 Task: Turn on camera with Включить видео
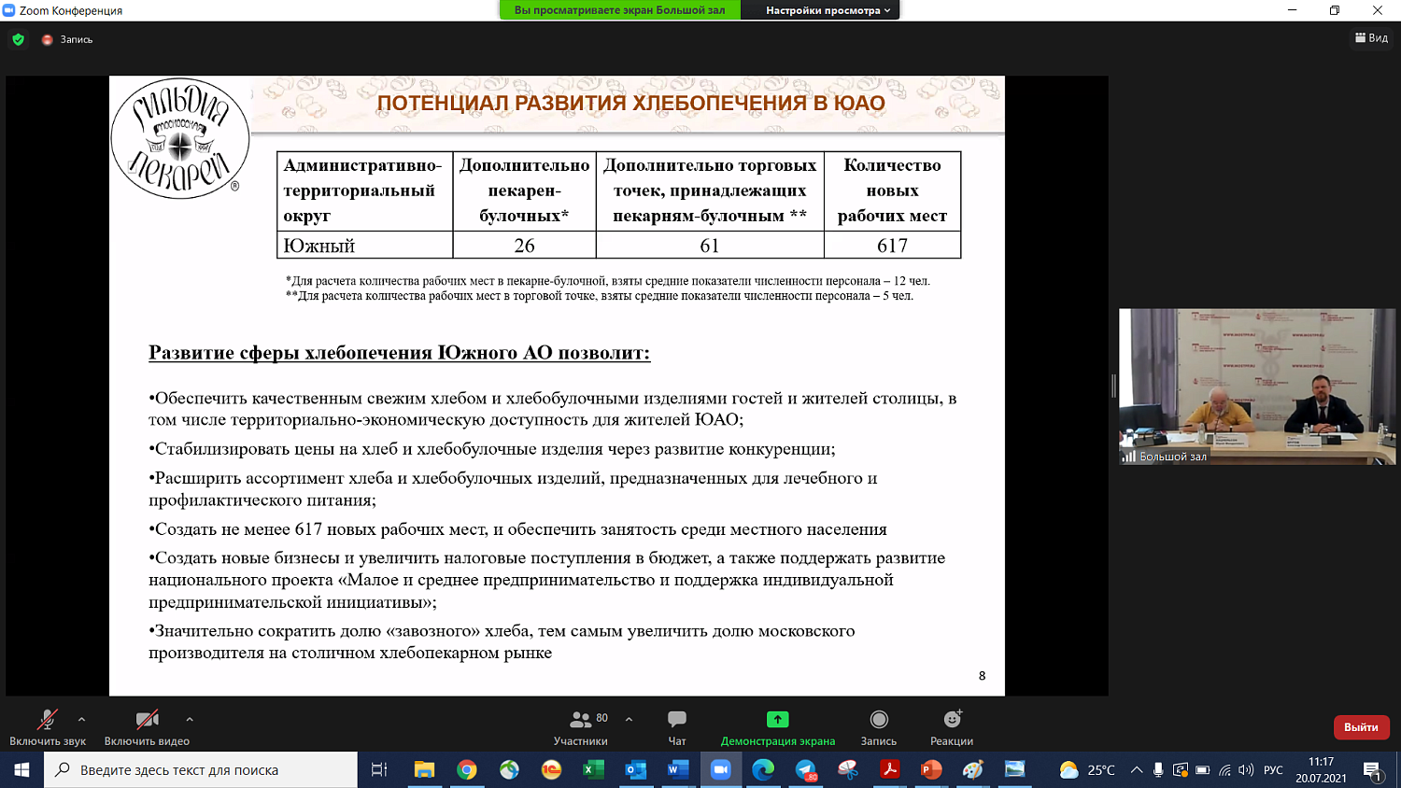147,726
